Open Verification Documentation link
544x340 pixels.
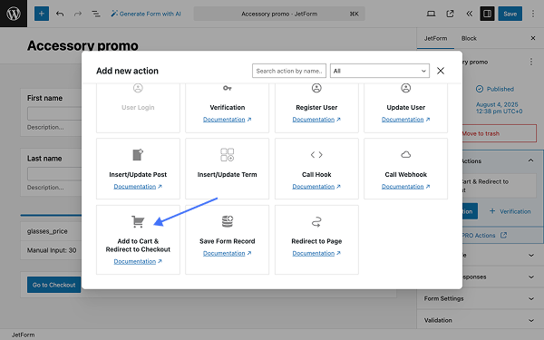pos(227,120)
